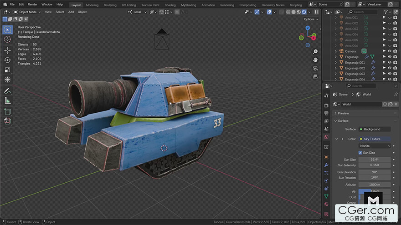
Task: Open the Object Mode dropdown
Action: (28, 12)
